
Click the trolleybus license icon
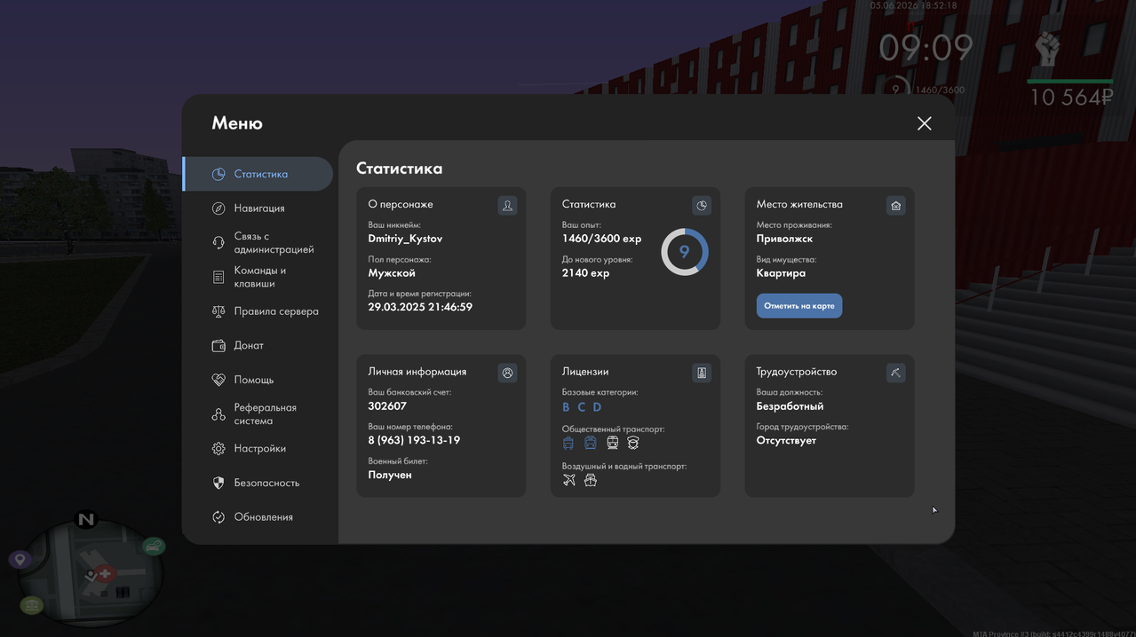(568, 443)
